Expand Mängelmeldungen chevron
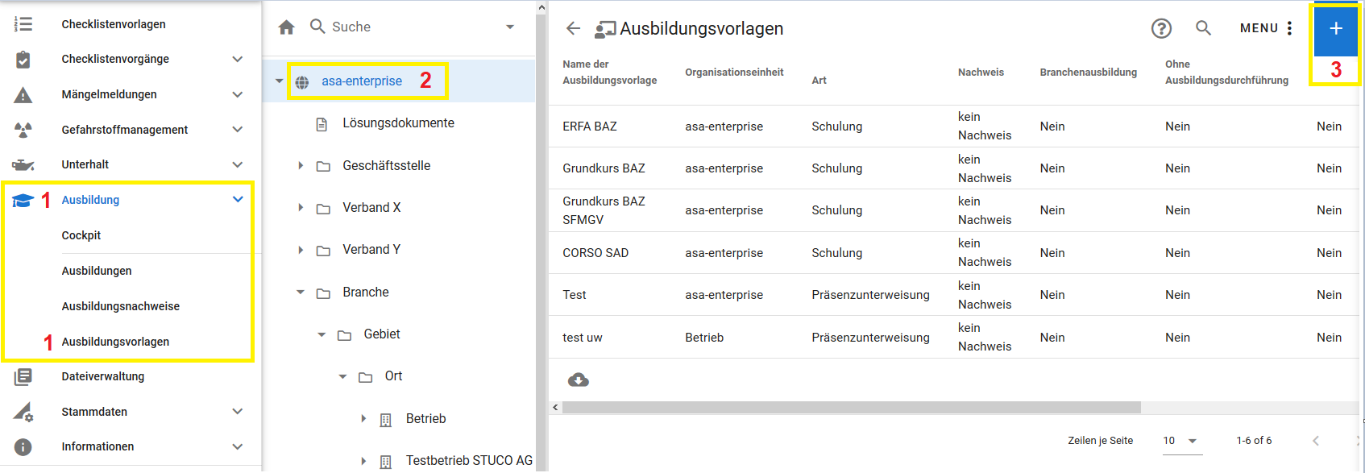Screen dimensions: 1365x473 click(238, 95)
